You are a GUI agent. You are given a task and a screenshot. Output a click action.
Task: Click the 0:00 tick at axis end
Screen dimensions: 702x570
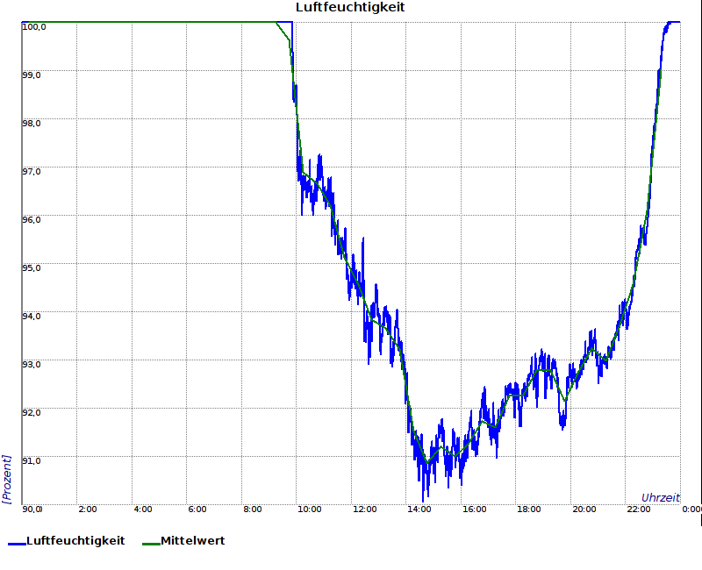click(691, 509)
